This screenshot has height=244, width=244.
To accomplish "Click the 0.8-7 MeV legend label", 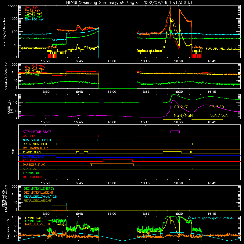I will click(33, 72).
